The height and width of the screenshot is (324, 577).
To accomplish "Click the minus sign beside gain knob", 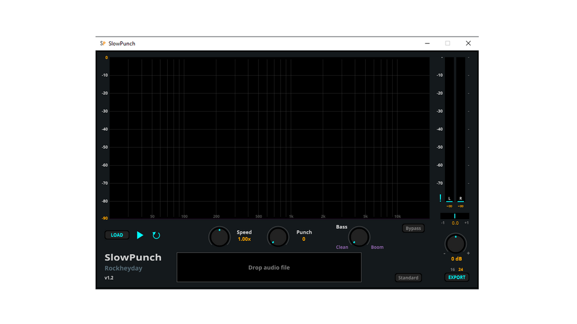I will pos(444,253).
